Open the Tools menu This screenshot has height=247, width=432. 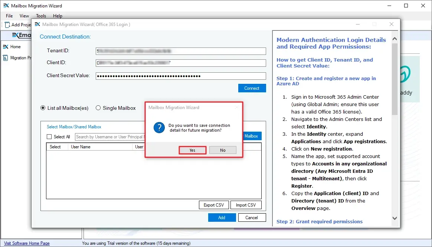pyautogui.click(x=41, y=16)
